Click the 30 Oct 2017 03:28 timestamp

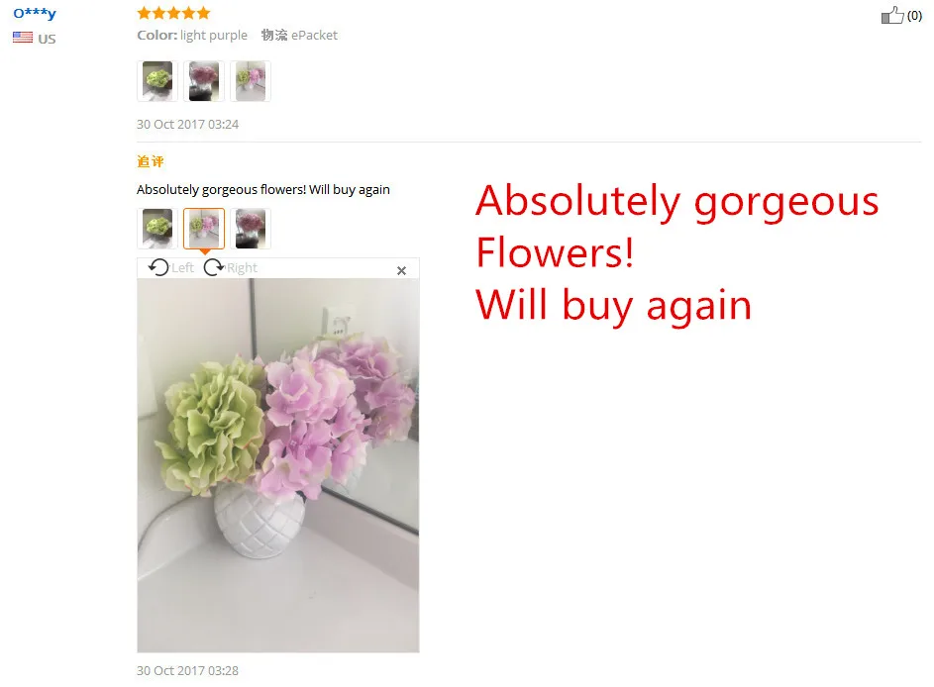(187, 671)
